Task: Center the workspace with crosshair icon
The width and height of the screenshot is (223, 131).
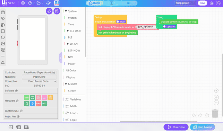Action: coord(216,91)
